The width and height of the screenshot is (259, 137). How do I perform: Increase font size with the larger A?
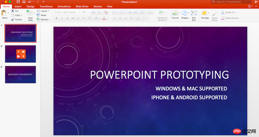[94, 12]
